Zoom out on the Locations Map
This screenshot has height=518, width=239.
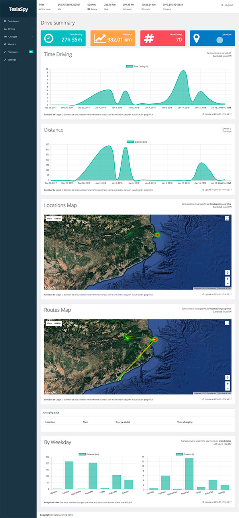227,283
